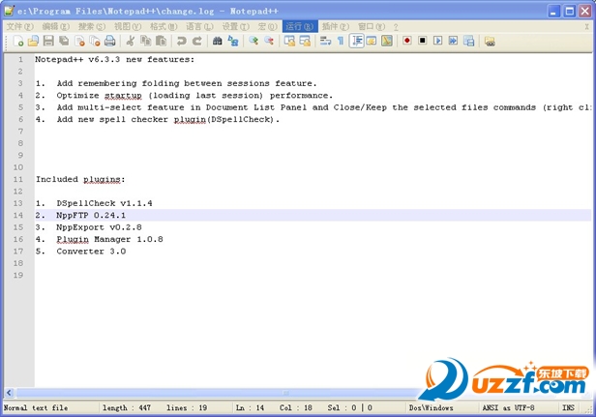Click line number 19 in the margin

18,275
